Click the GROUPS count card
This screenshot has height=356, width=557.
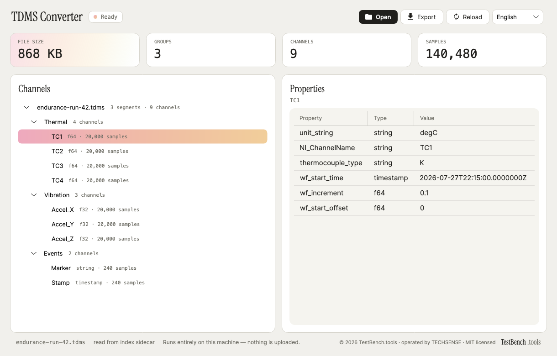pyautogui.click(x=211, y=50)
